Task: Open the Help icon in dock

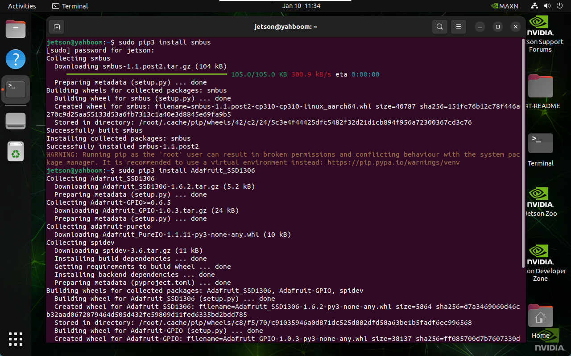Action: click(16, 59)
